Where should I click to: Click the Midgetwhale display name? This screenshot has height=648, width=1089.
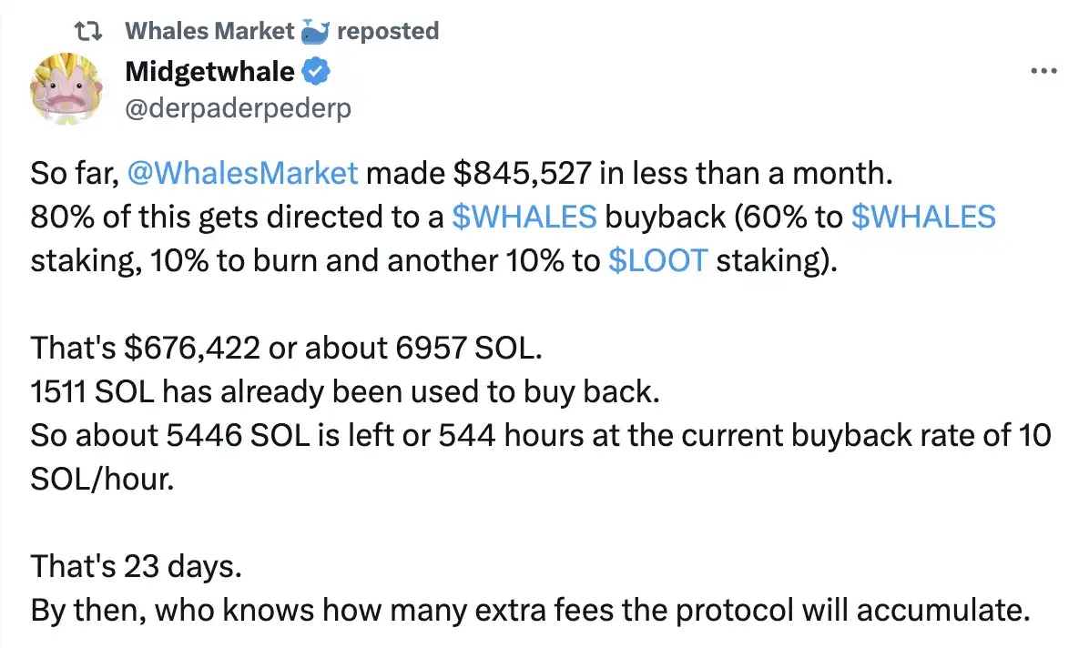[x=209, y=71]
